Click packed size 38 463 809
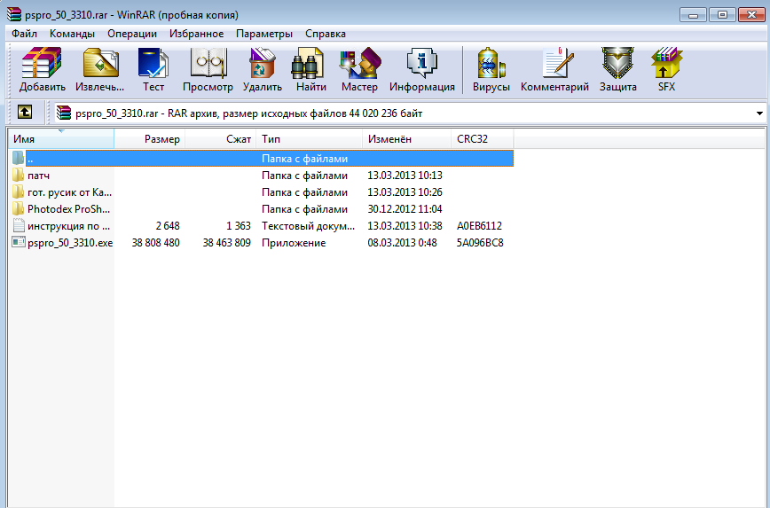The width and height of the screenshot is (770, 508). pyautogui.click(x=226, y=242)
